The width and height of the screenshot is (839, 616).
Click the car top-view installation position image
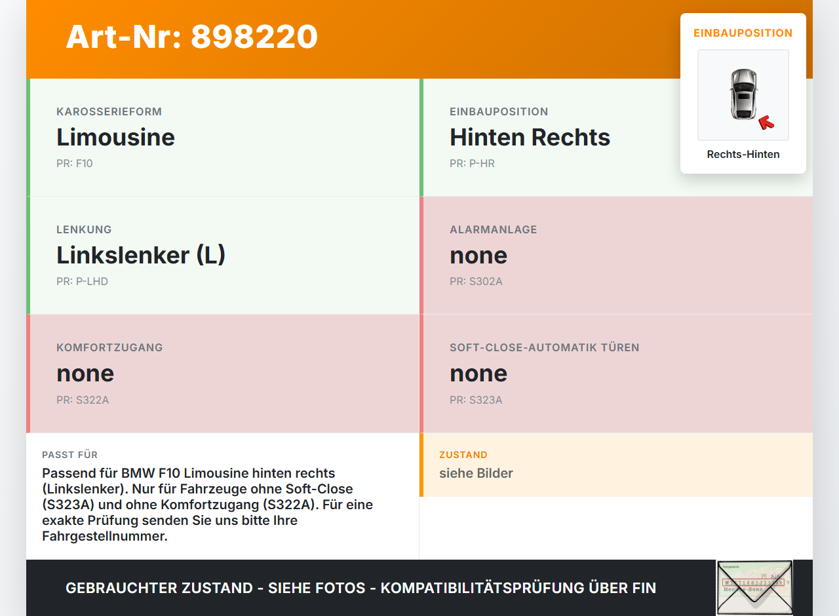(743, 95)
